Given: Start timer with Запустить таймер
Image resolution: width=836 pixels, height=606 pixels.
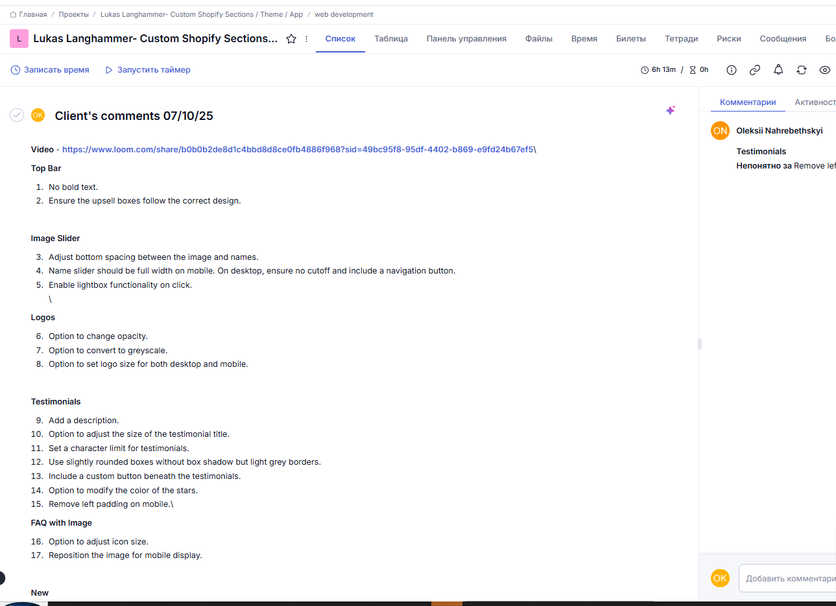Looking at the screenshot, I should (x=148, y=70).
